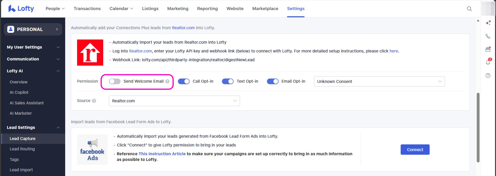Open This Instruction Article link

tap(162, 154)
